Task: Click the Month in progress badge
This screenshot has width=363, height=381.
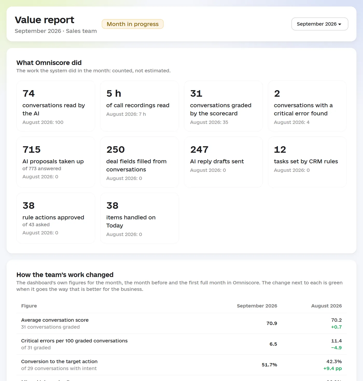Action: 132,24
